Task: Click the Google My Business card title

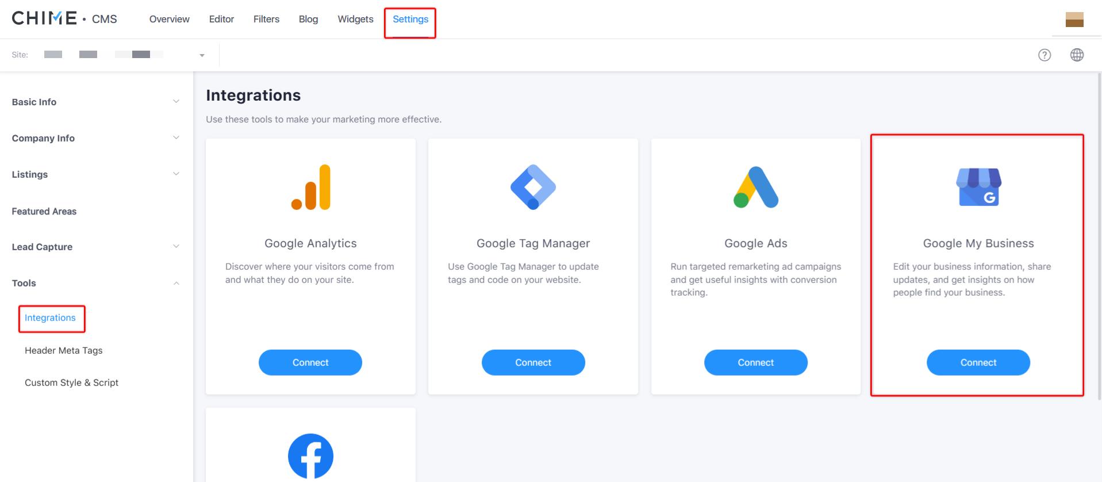Action: pyautogui.click(x=978, y=243)
